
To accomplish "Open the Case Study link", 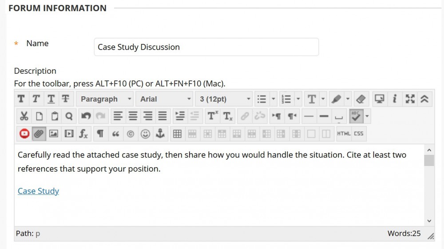I will 38,191.
